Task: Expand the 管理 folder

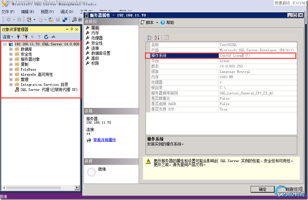Action: point(11,79)
